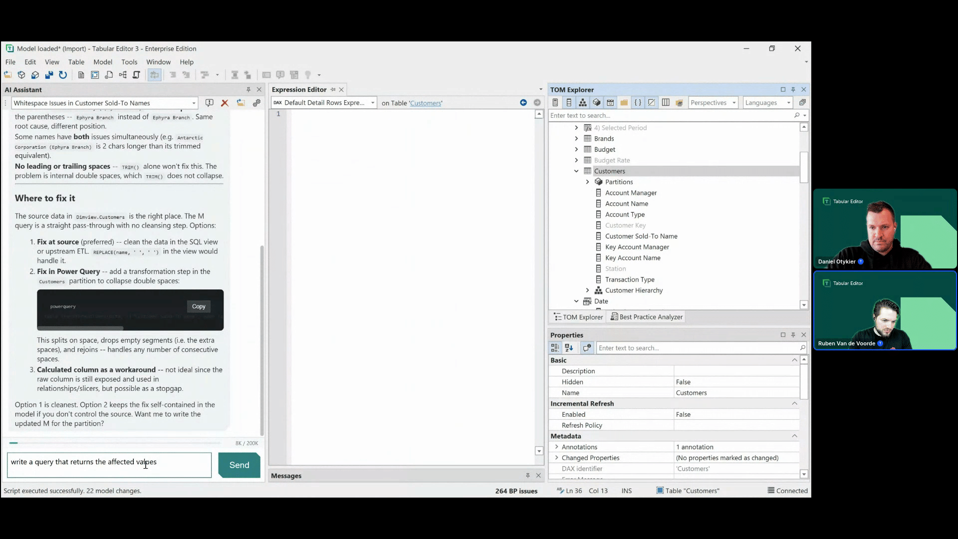
Task: Click categorized view icon in Properties toolbar
Action: point(555,348)
